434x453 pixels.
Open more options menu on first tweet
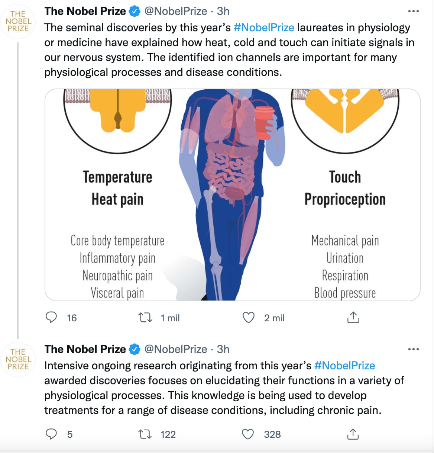point(413,12)
